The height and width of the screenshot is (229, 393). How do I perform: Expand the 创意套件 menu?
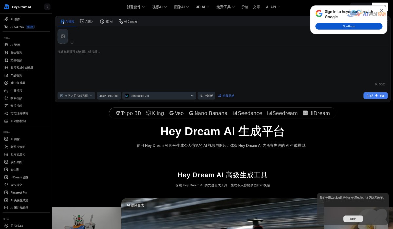click(136, 7)
